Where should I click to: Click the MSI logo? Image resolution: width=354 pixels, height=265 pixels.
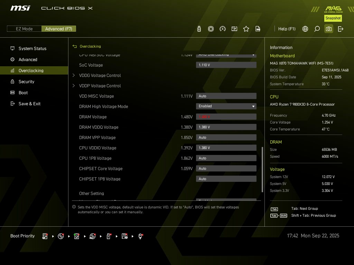(x=20, y=8)
